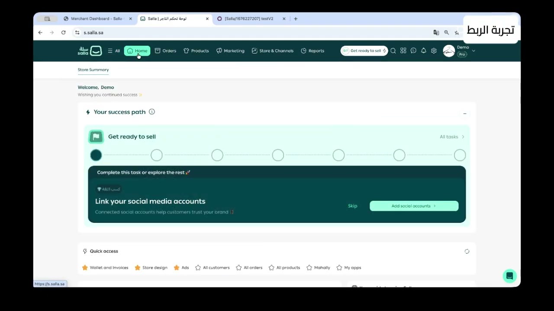554x311 pixels.
Task: Click the browser translate page icon
Action: 436,32
